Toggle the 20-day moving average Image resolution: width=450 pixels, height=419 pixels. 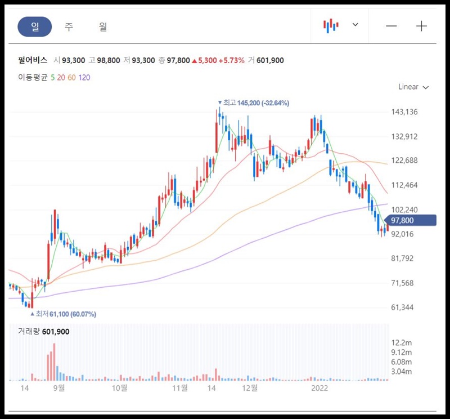coord(61,78)
